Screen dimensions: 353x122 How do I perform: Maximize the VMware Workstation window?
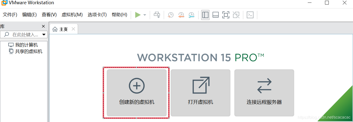327,3
